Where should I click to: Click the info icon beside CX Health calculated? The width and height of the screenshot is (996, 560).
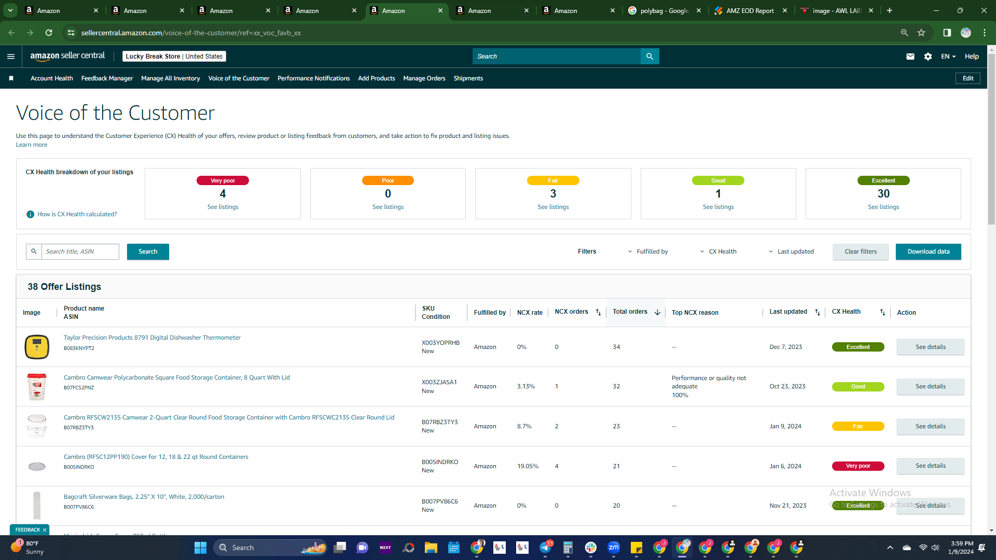click(x=31, y=214)
